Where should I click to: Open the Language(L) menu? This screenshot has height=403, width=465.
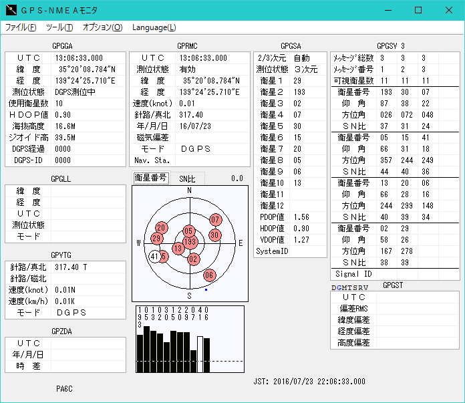click(154, 27)
